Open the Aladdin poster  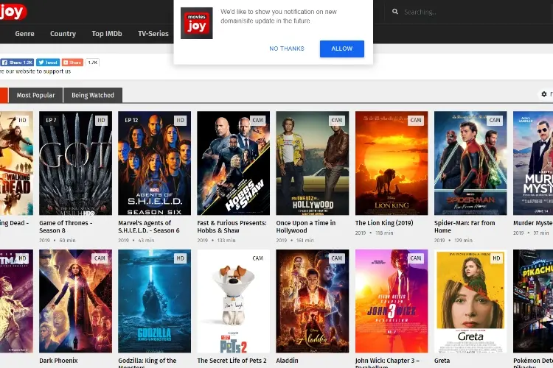[x=313, y=301]
